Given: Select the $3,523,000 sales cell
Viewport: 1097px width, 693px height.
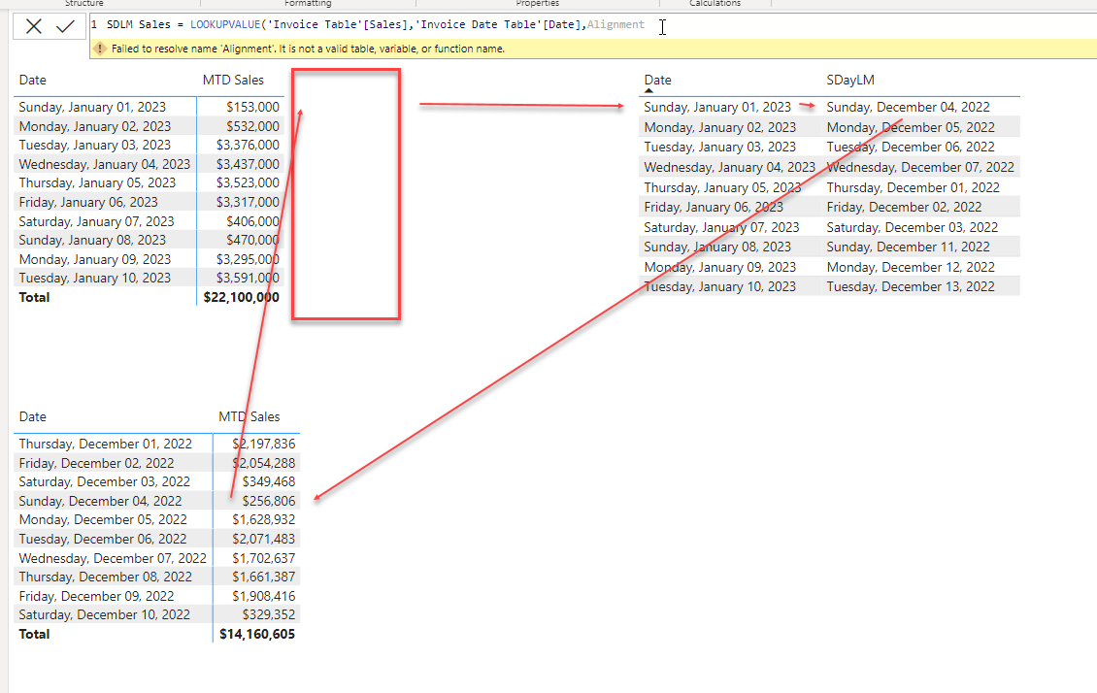Looking at the screenshot, I should click(248, 182).
